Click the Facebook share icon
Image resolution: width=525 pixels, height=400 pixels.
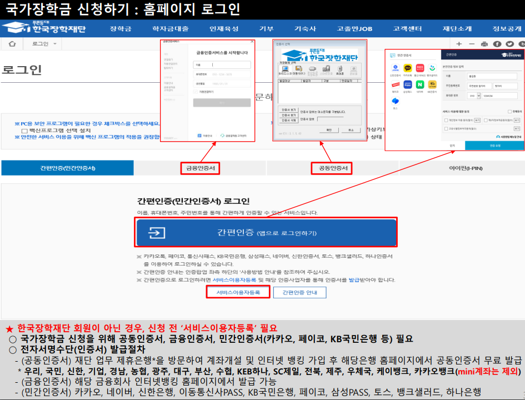497,44
